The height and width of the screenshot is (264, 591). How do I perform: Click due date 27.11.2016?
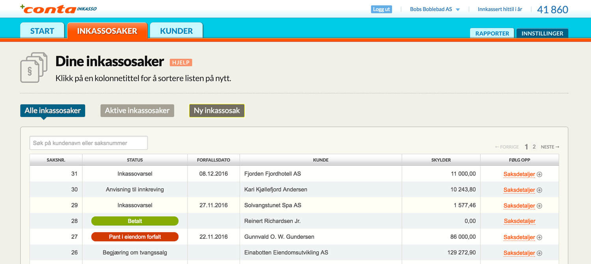(214, 205)
